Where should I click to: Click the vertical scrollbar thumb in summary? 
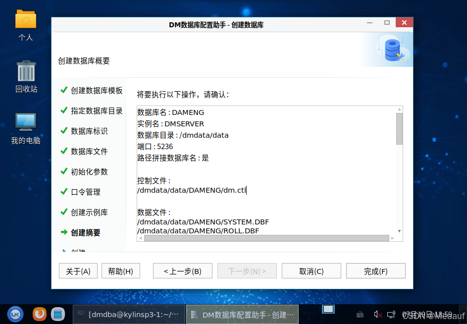point(399,129)
